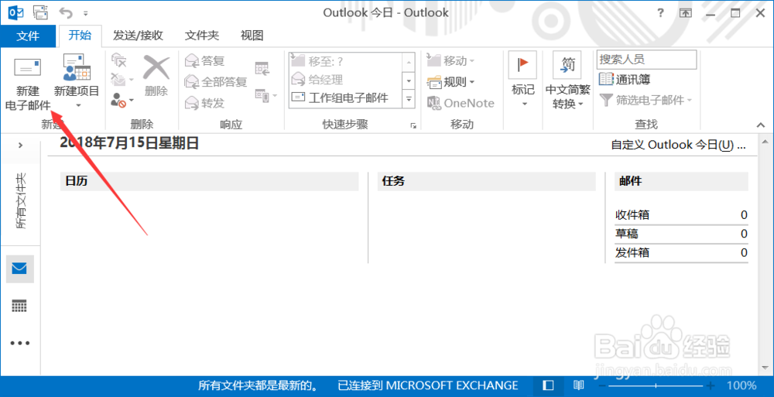Click the vertical scrollbar down arrow
This screenshot has width=774, height=397.
coord(765,368)
